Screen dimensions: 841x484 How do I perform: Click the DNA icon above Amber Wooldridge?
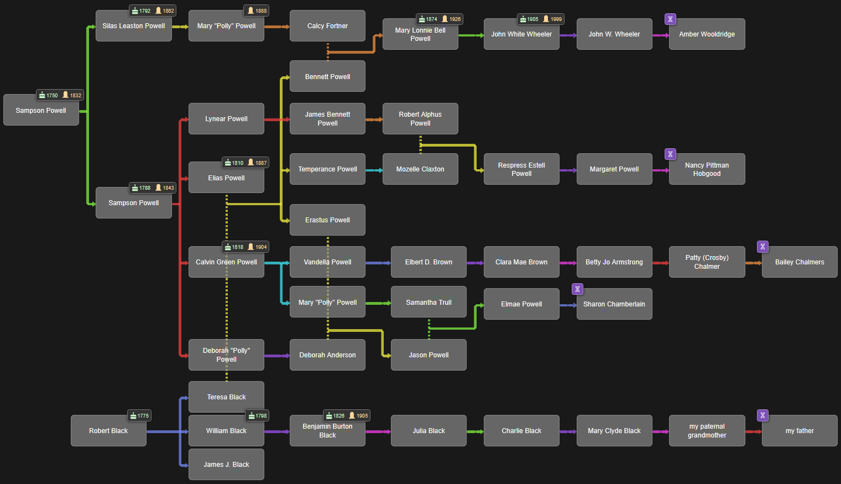(x=670, y=19)
